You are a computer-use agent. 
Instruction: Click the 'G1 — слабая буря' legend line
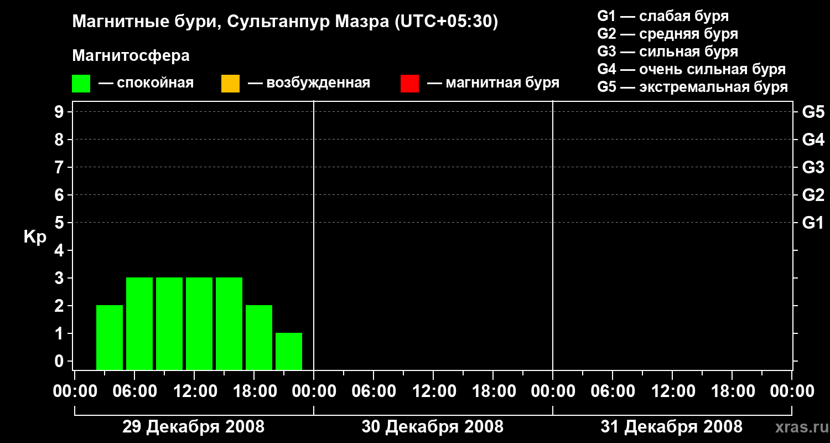663,16
